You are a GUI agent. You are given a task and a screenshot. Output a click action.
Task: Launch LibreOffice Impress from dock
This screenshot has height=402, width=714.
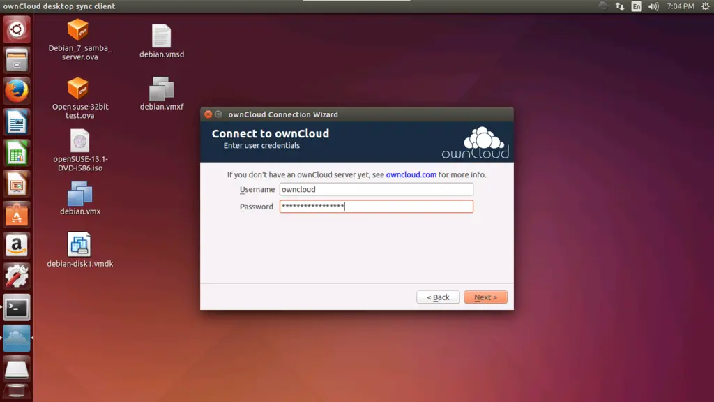(17, 184)
